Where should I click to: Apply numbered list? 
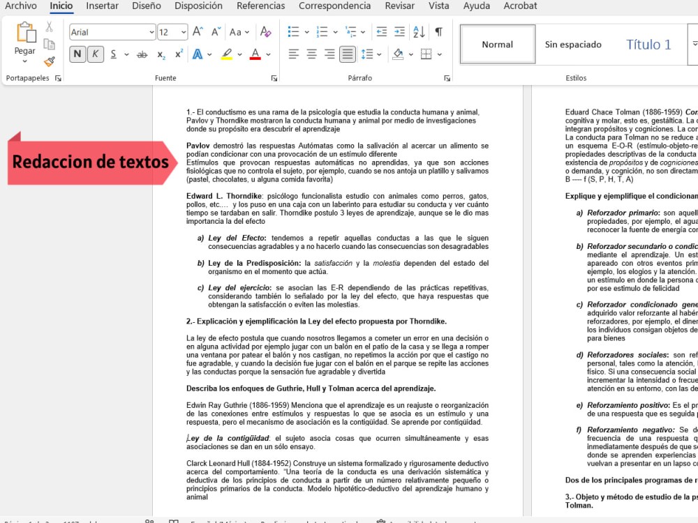322,32
